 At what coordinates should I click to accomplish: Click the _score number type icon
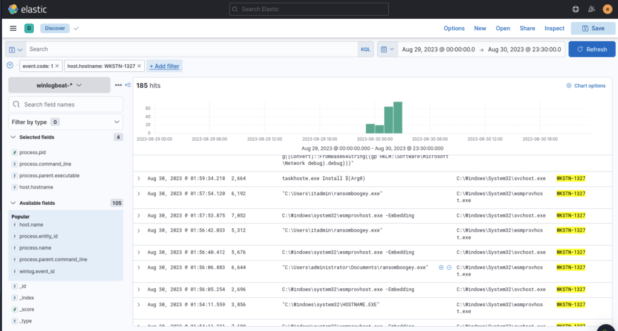click(x=14, y=309)
